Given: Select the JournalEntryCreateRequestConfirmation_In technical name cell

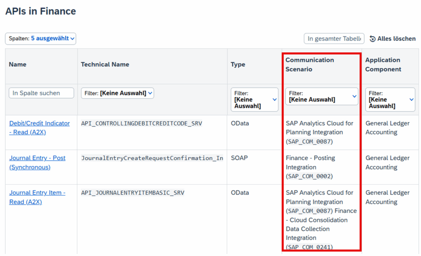Looking at the screenshot, I should pyautogui.click(x=152, y=158).
